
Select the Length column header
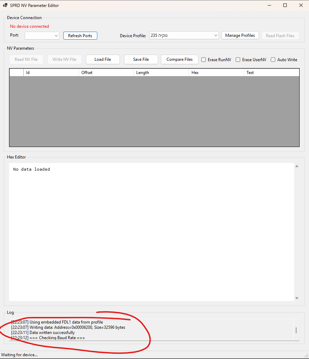(x=161, y=73)
